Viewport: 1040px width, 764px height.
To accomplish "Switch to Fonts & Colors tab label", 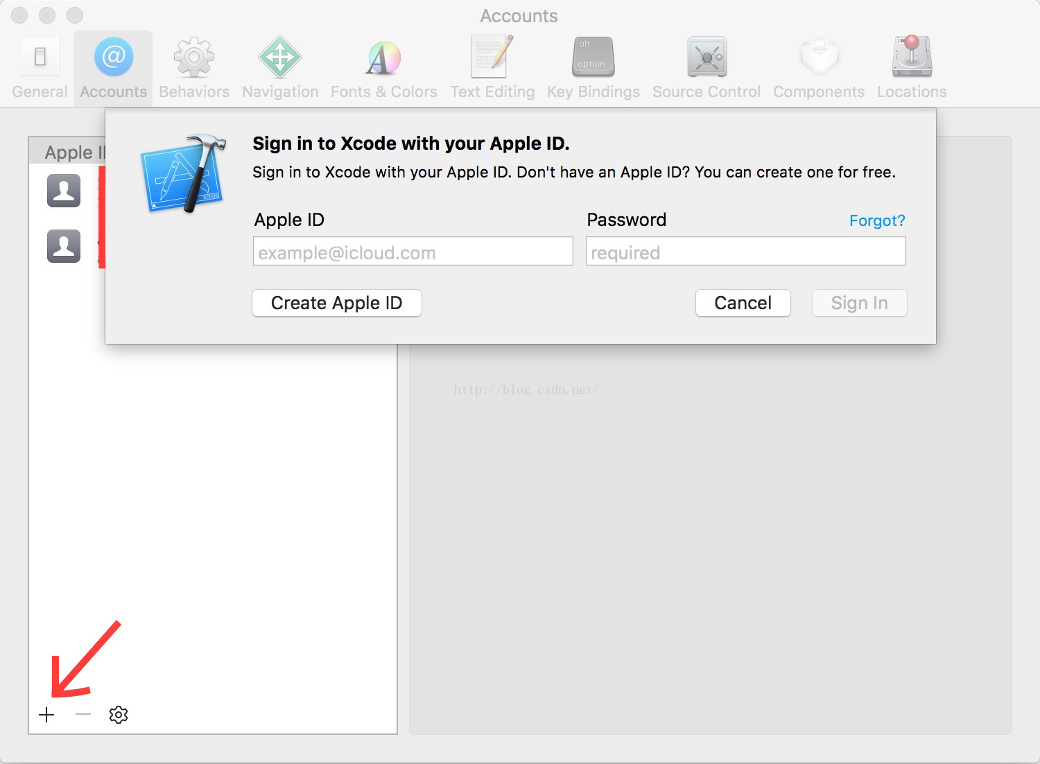I will (x=383, y=92).
